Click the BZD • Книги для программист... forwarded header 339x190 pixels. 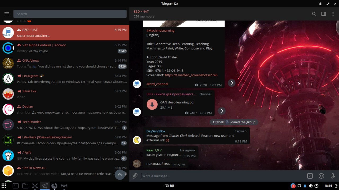point(171,94)
